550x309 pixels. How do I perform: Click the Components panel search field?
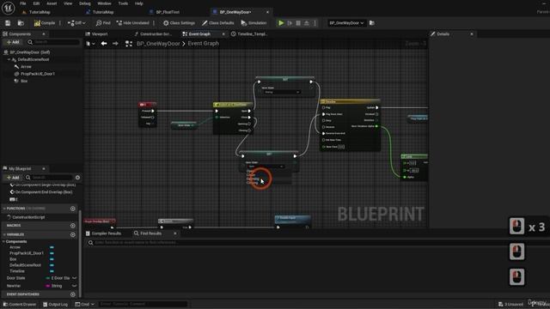[x=53, y=42]
